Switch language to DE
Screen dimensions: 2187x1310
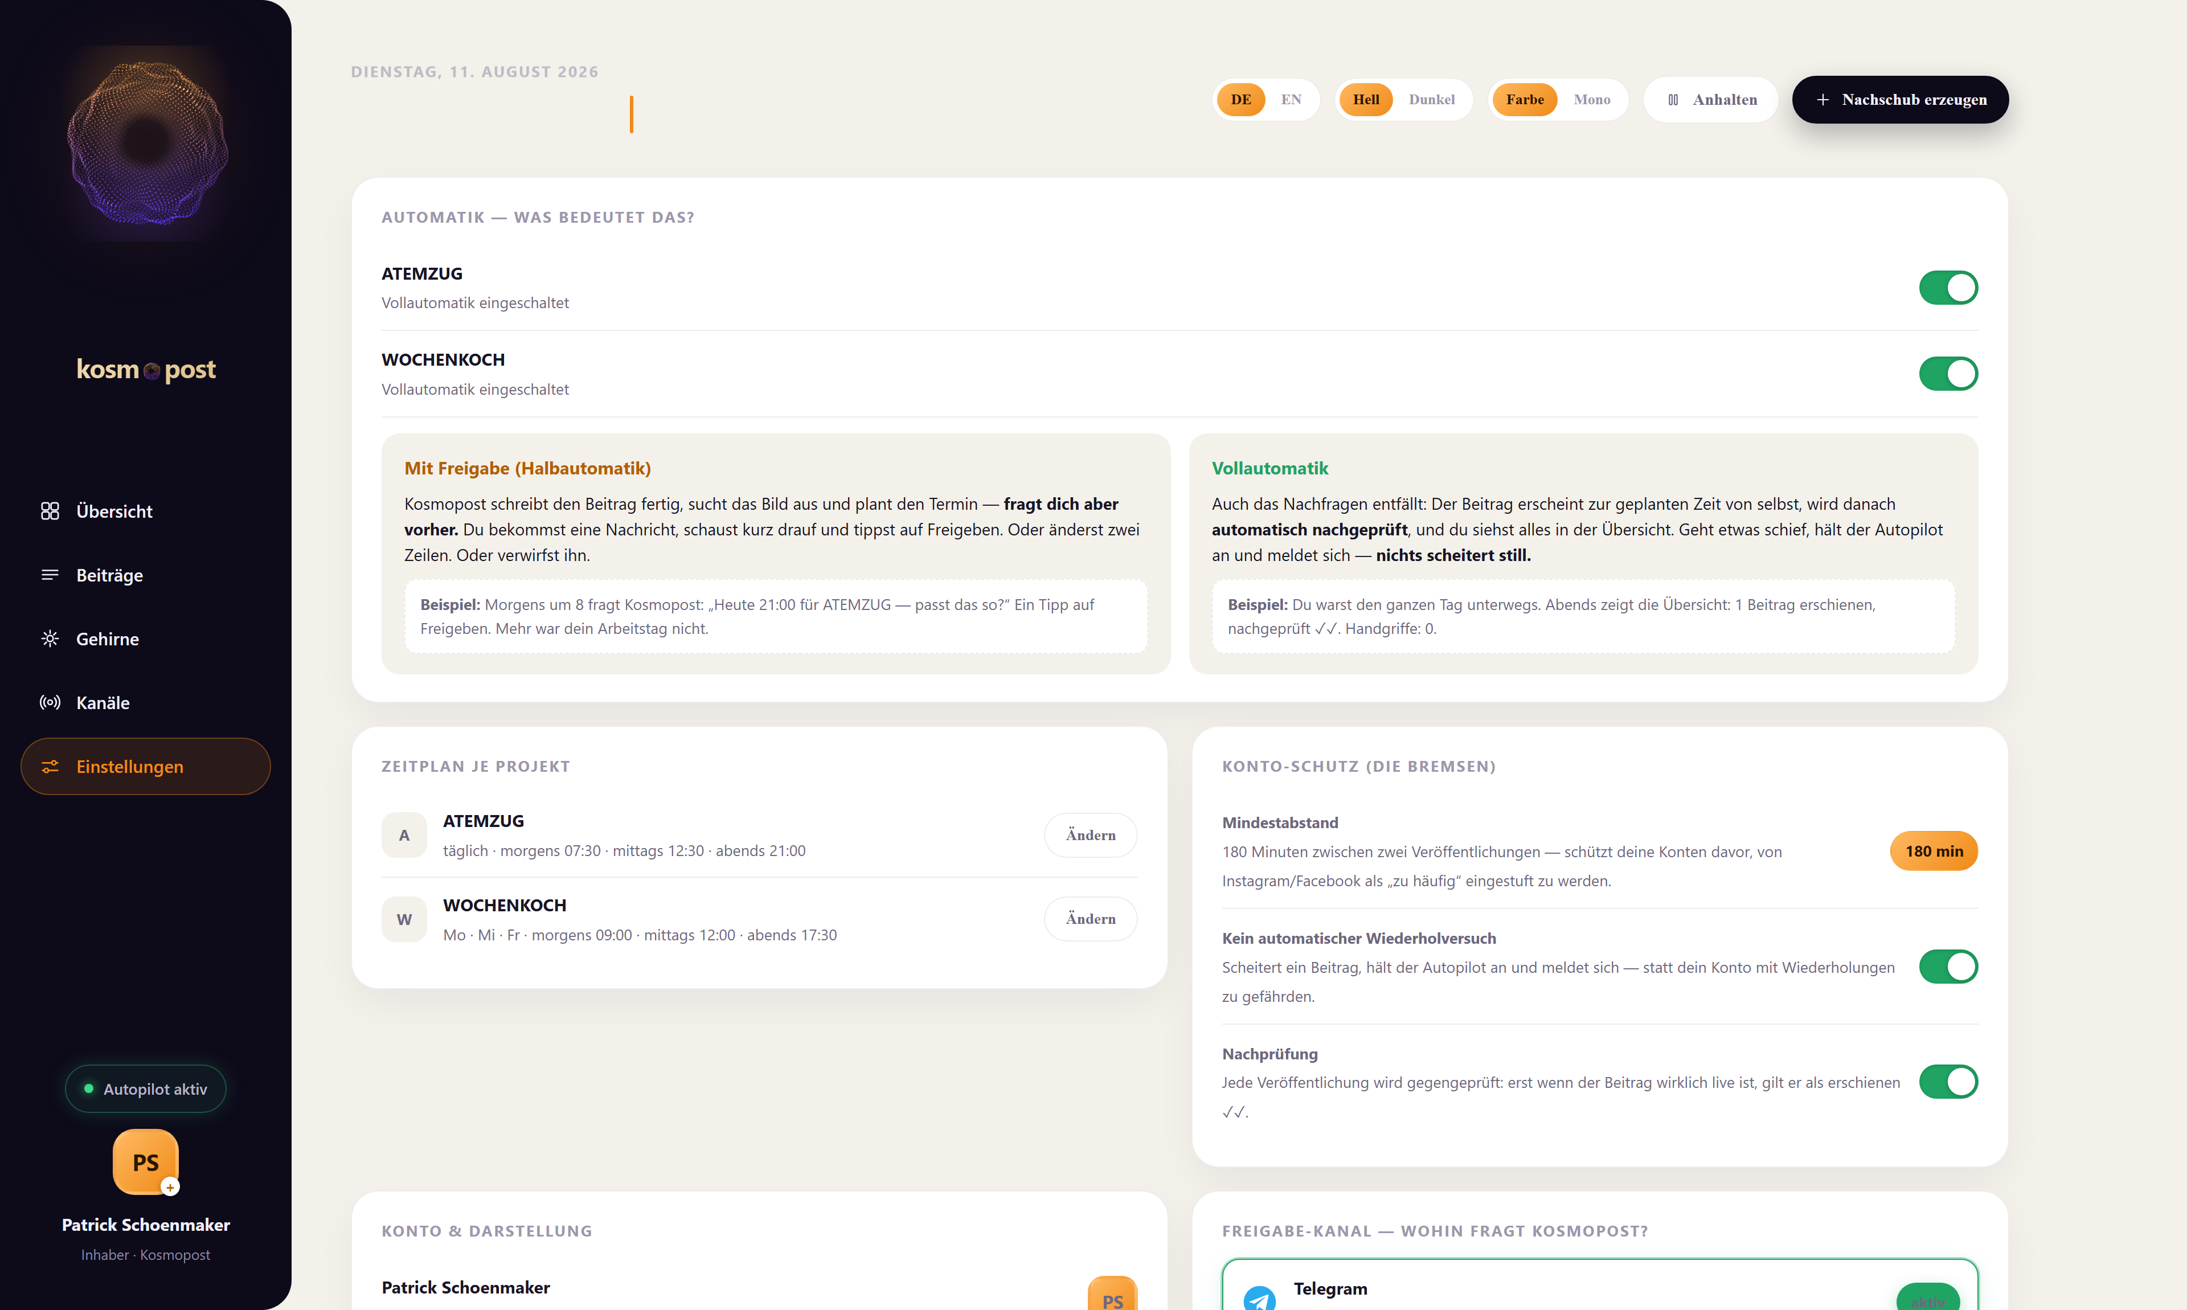(x=1241, y=100)
